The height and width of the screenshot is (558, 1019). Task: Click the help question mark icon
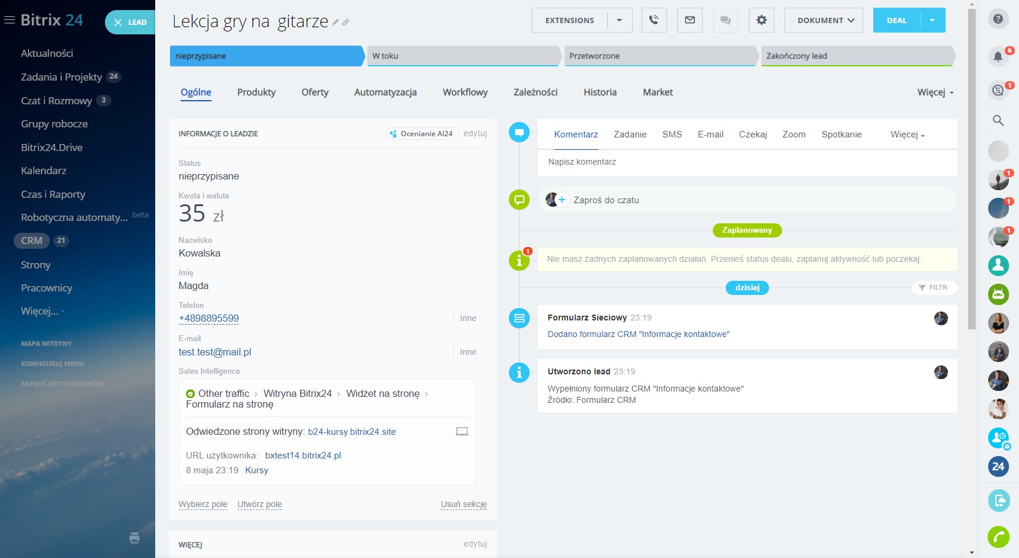tap(998, 19)
